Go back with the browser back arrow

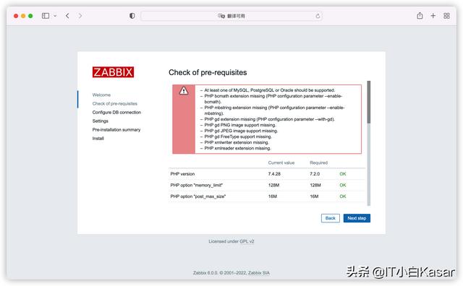67,16
